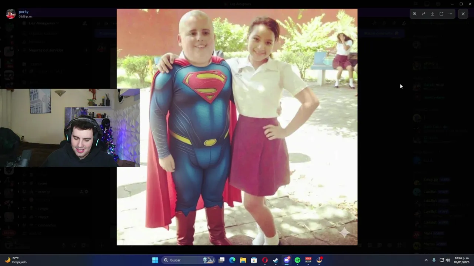Expand hidden system tray icons chevron

click(426, 260)
